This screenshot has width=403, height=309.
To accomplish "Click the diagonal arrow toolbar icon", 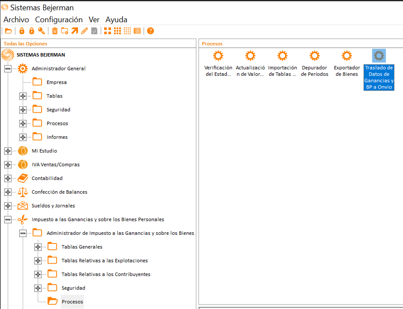I will coord(75,31).
